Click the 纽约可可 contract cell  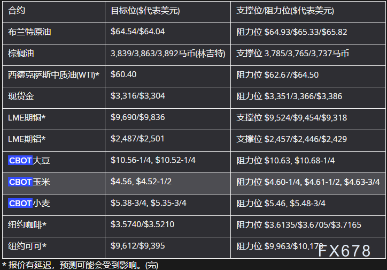(x=27, y=246)
